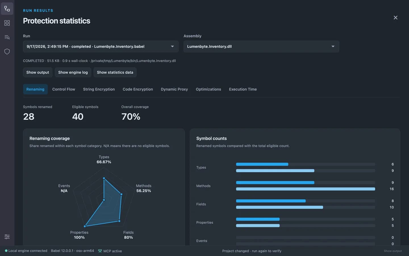Open the search list sidebar icon
Screen dimensions: 409x256
coord(7,37)
